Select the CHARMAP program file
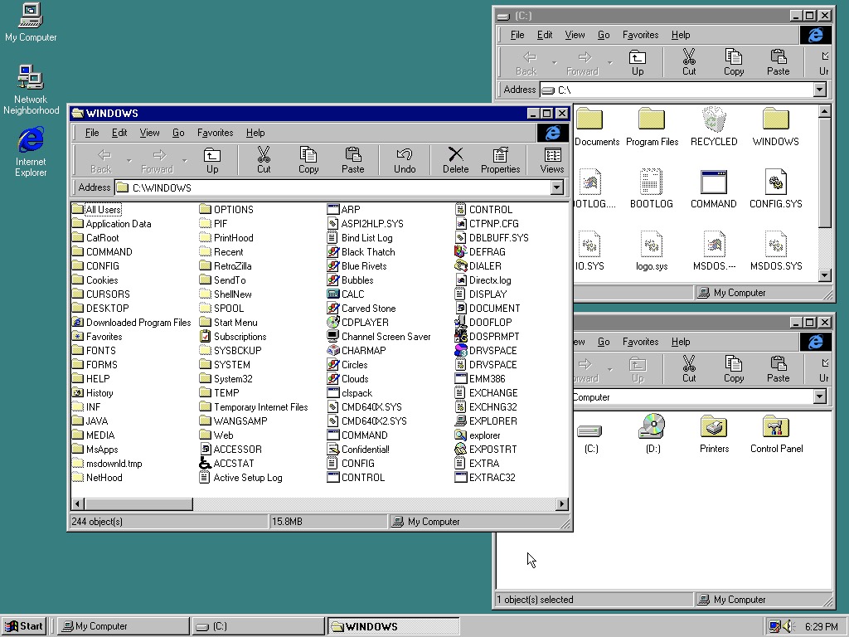This screenshot has height=637, width=849. (x=357, y=351)
